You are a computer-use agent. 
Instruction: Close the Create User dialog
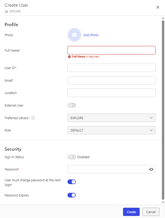click(x=158, y=7)
